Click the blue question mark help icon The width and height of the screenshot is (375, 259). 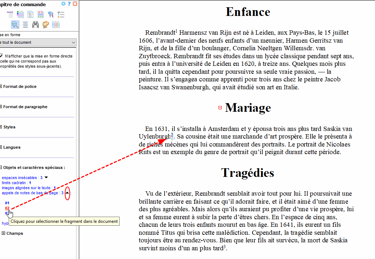pos(69,4)
